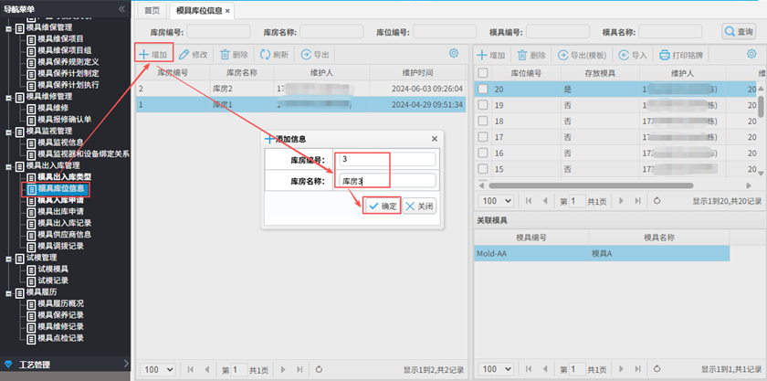This screenshot has height=381, width=767.
Task: Click the 导入 import button
Action: 633,55
